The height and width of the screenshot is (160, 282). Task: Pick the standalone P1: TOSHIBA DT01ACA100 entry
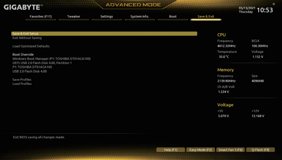point(32,67)
